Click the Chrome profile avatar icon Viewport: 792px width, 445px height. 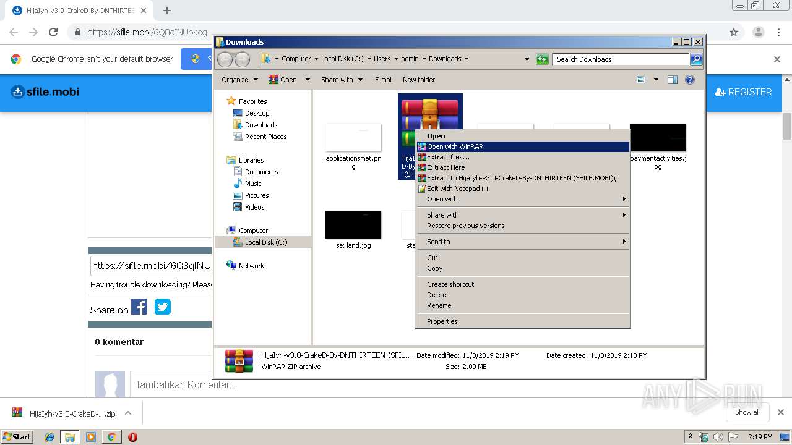click(758, 32)
